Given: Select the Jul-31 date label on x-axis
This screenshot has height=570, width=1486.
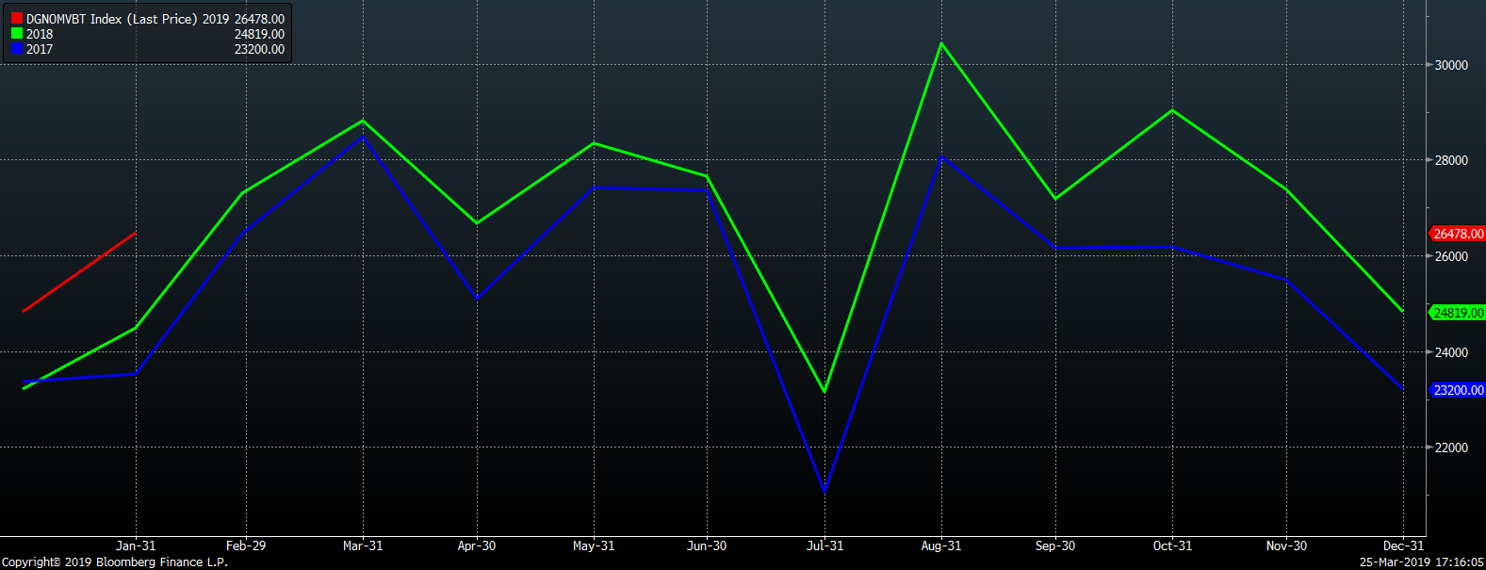Looking at the screenshot, I should (825, 546).
